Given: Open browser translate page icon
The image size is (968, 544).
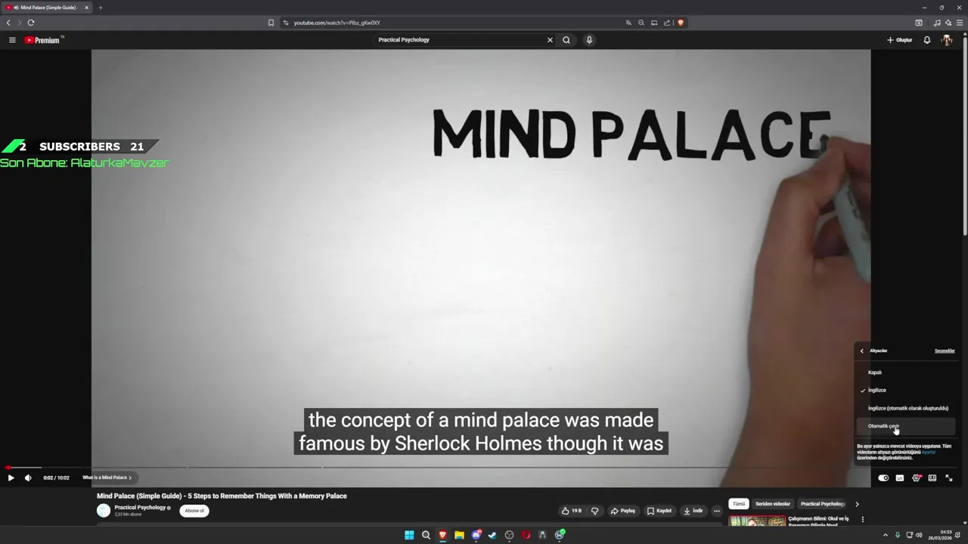Looking at the screenshot, I should pyautogui.click(x=628, y=23).
